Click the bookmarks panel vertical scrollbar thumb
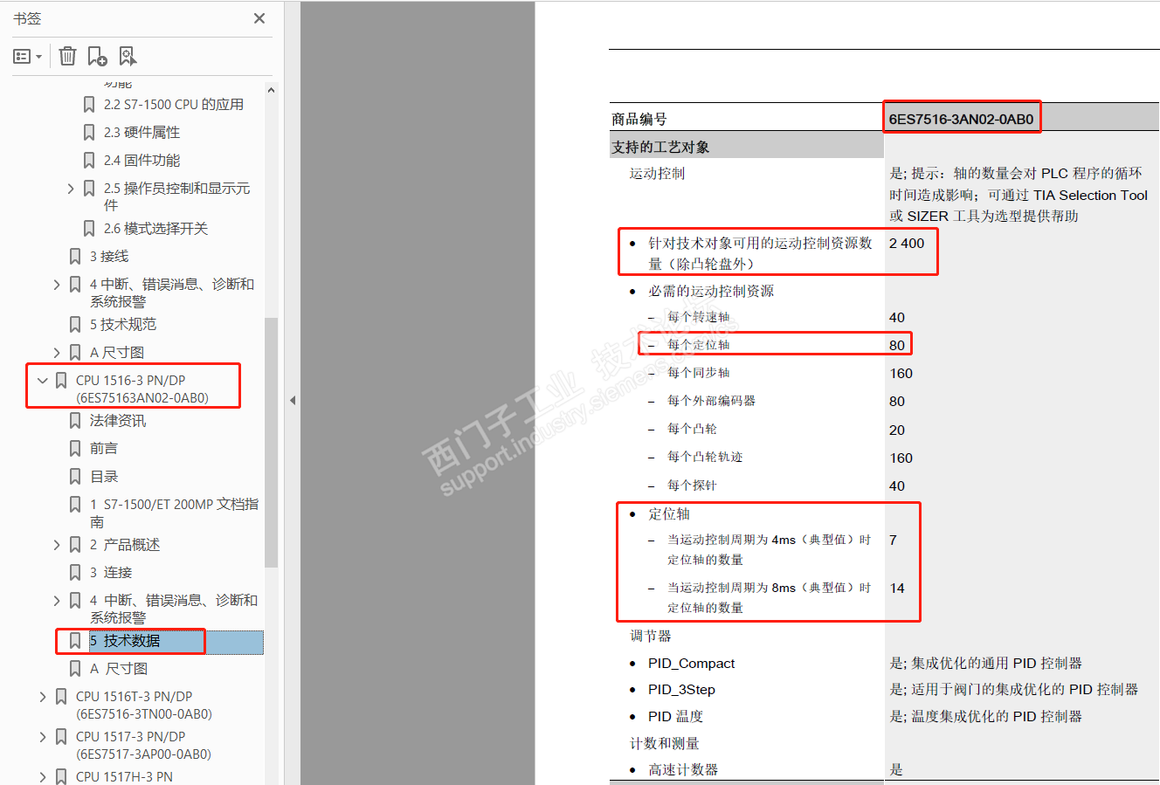 (x=271, y=441)
